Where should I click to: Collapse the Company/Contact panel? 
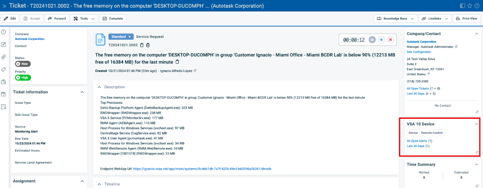(477, 34)
